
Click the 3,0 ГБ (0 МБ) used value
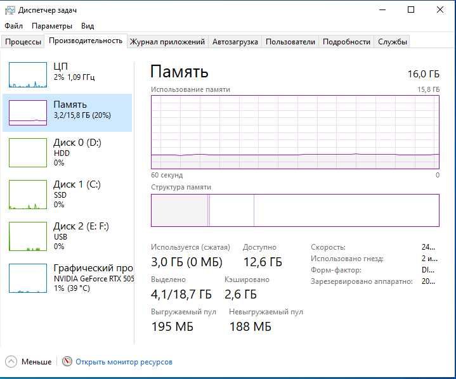click(x=186, y=262)
